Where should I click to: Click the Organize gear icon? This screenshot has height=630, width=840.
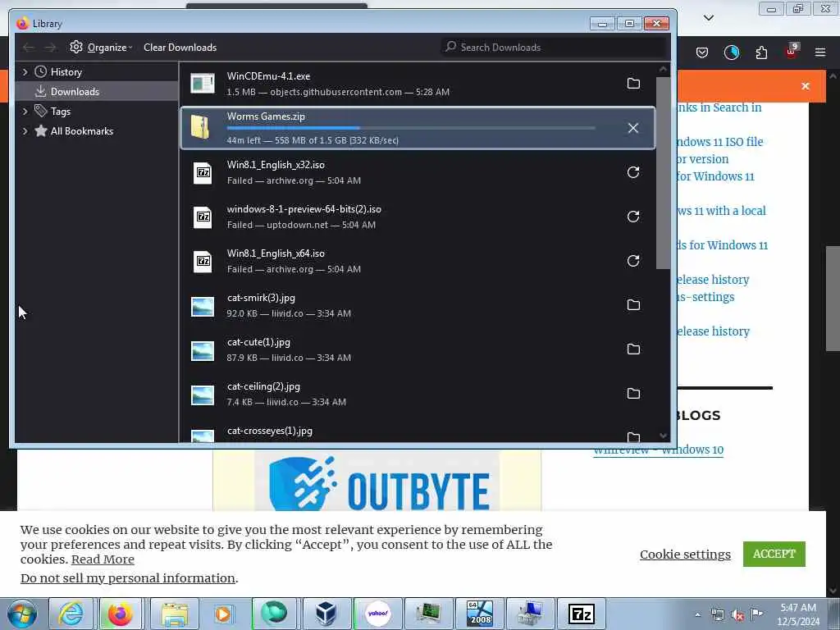76,47
